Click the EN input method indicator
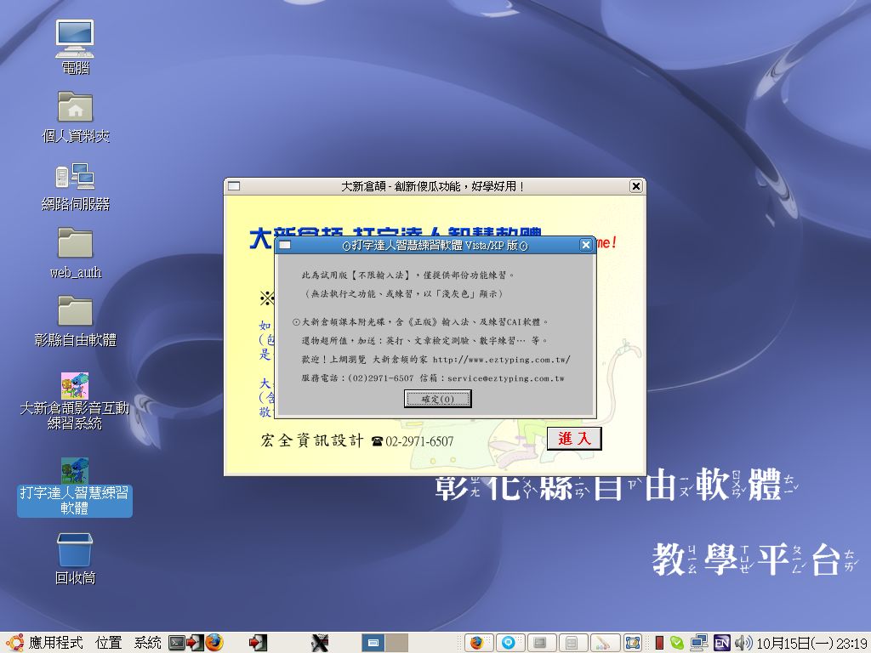This screenshot has height=653, width=871. (722, 643)
